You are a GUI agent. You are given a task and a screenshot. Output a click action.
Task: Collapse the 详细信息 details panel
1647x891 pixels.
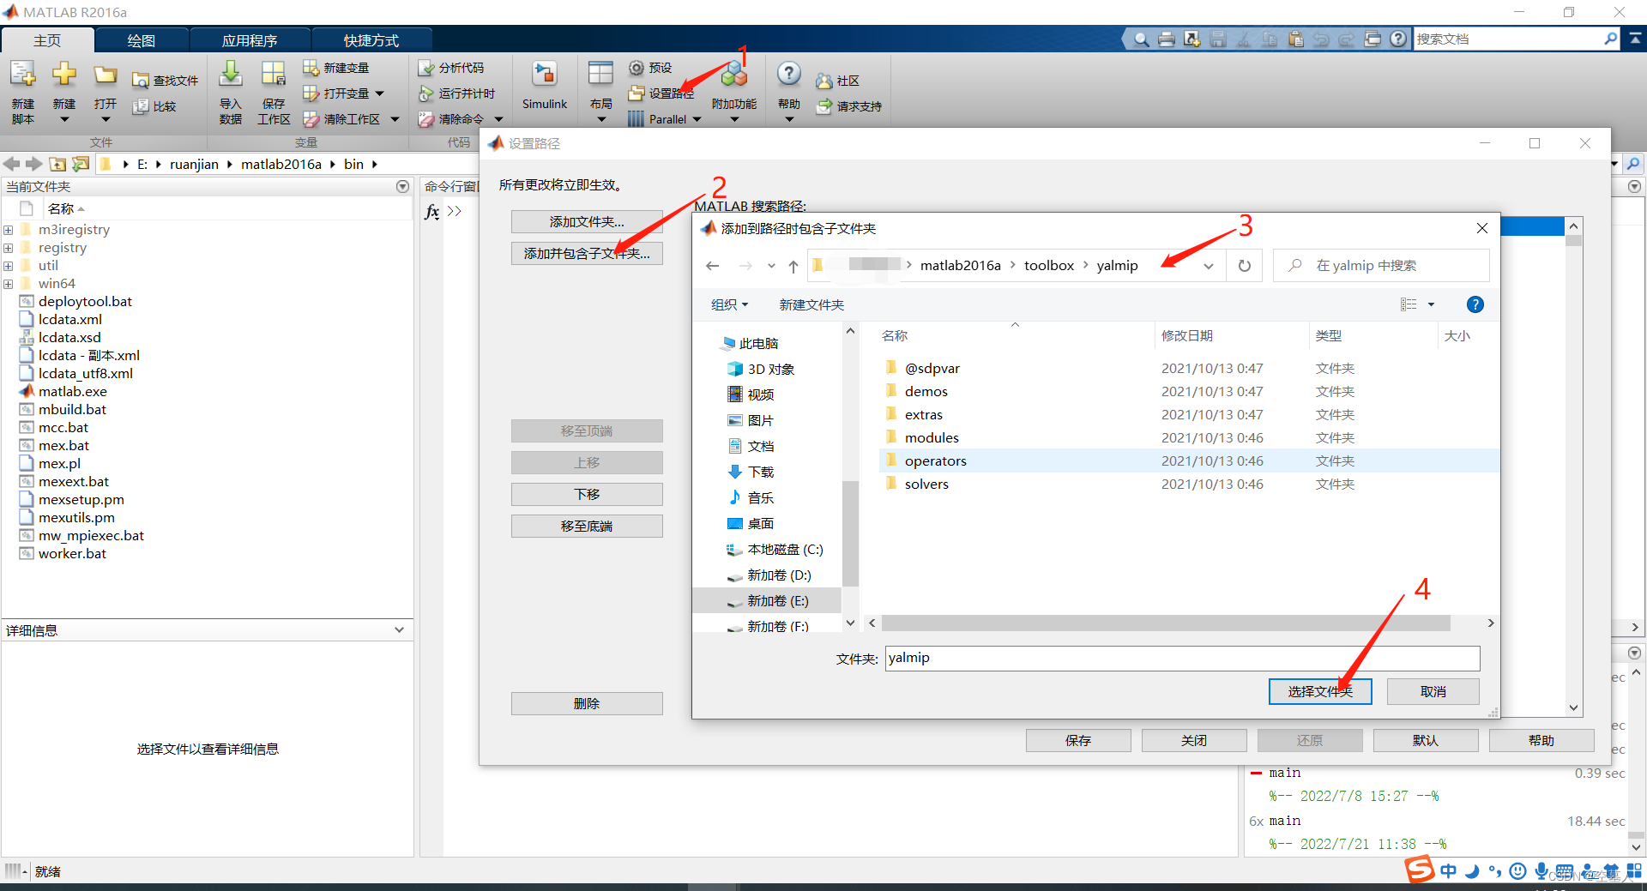399,629
